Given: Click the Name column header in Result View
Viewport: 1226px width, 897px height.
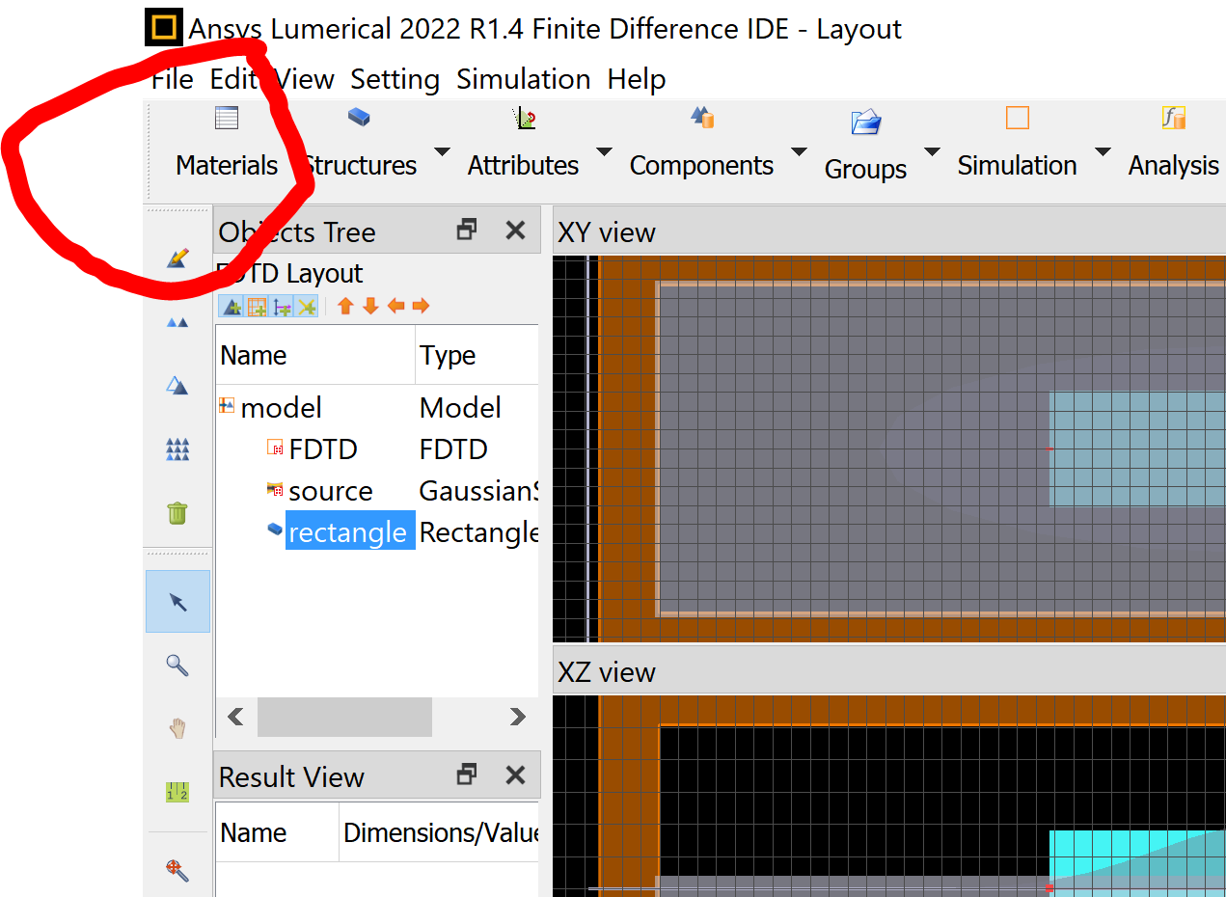Looking at the screenshot, I should (x=278, y=833).
